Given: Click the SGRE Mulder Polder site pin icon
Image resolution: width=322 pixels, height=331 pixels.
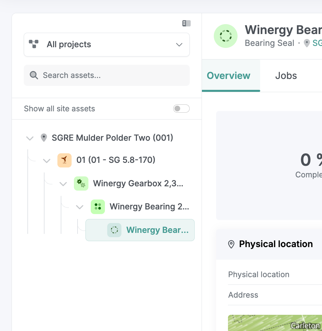Looking at the screenshot, I should [x=44, y=138].
